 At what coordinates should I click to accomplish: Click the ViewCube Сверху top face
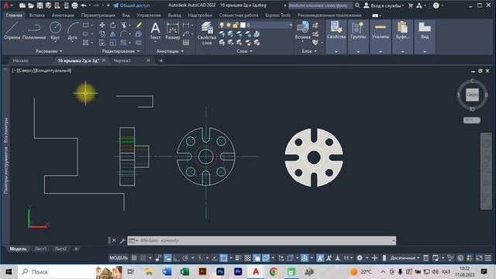click(472, 95)
